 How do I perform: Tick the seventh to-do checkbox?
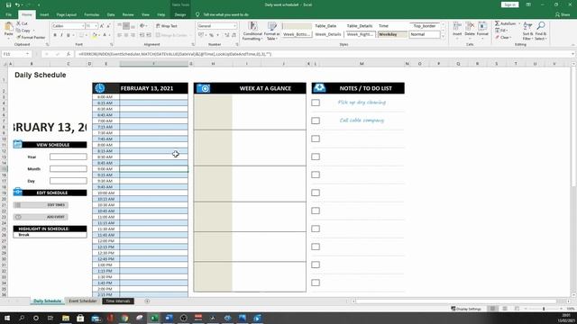coord(316,211)
